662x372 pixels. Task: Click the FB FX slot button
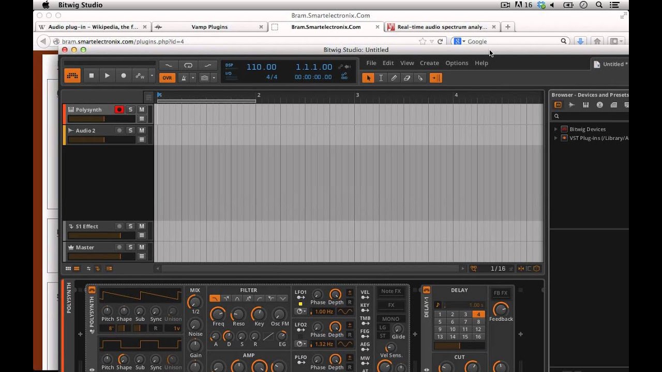tap(500, 293)
